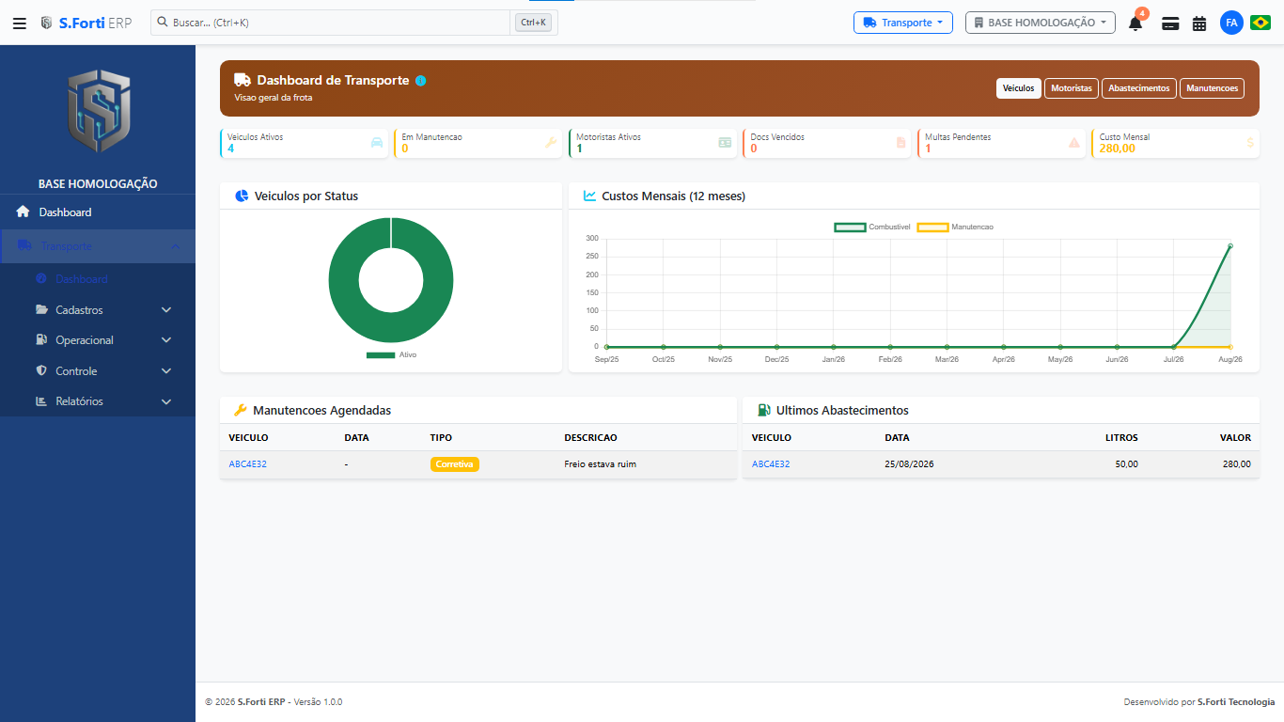Click the large sidebar shield logo
The image size is (1284, 722).
coord(98,113)
